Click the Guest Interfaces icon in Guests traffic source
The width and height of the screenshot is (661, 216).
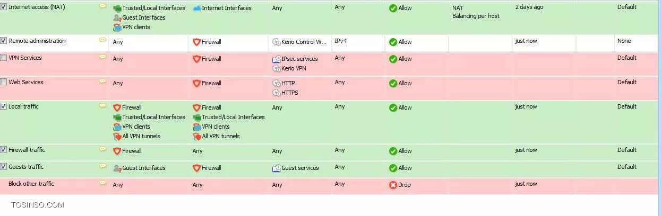[x=117, y=168]
